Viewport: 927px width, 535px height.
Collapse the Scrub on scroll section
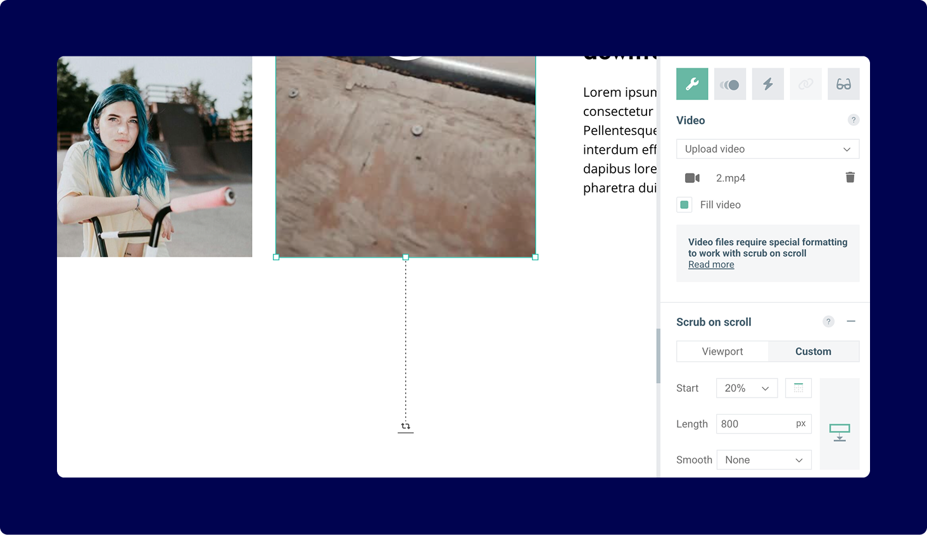pos(851,322)
